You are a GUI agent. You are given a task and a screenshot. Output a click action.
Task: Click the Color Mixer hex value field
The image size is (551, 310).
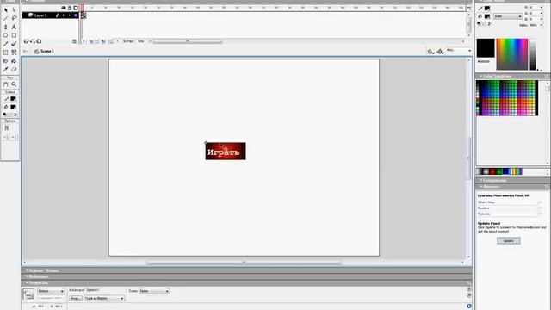pyautogui.click(x=485, y=61)
